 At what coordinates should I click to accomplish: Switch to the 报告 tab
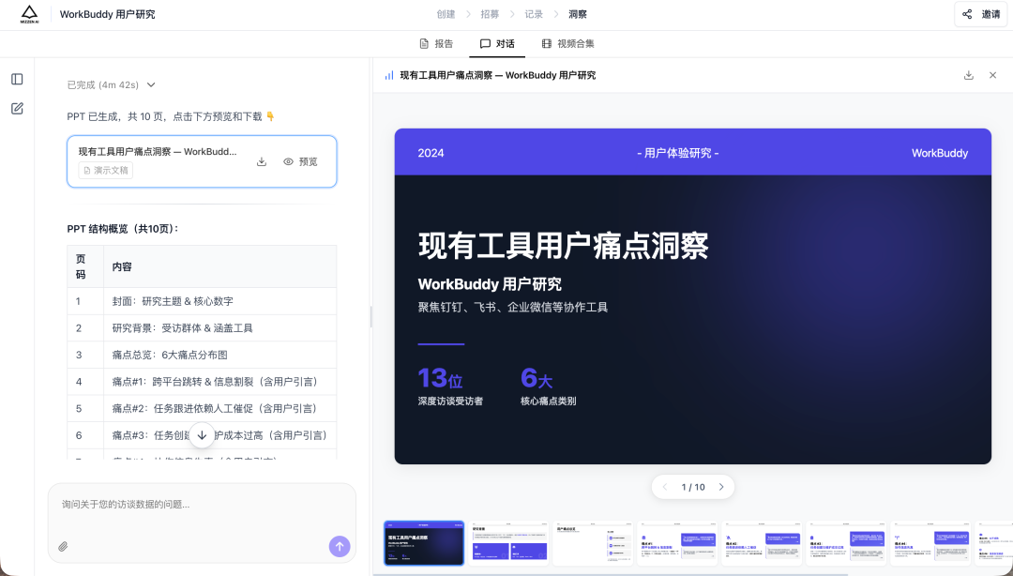tap(436, 43)
